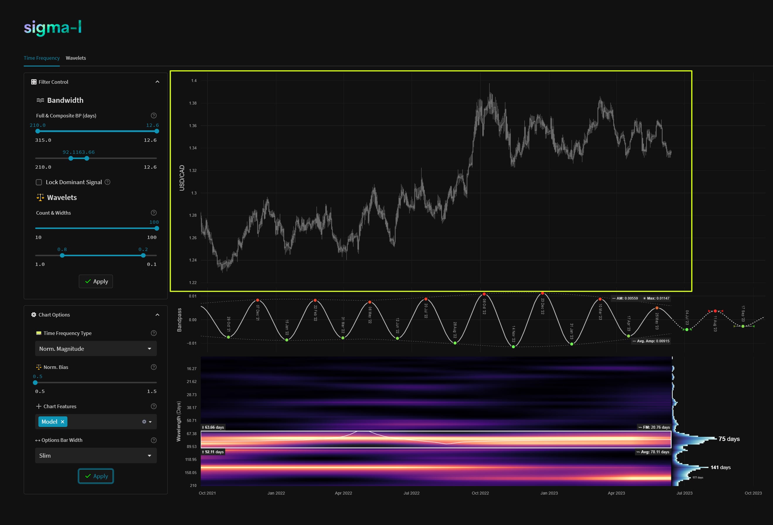Click Apply in Chart Options
Viewport: 773px width, 525px height.
pyautogui.click(x=96, y=476)
